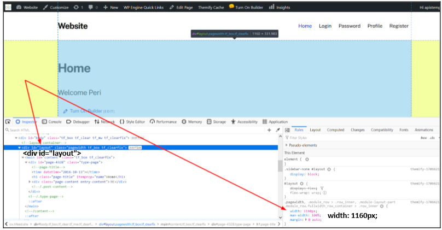
Task: Click the Website site title
Action: [x=73, y=26]
